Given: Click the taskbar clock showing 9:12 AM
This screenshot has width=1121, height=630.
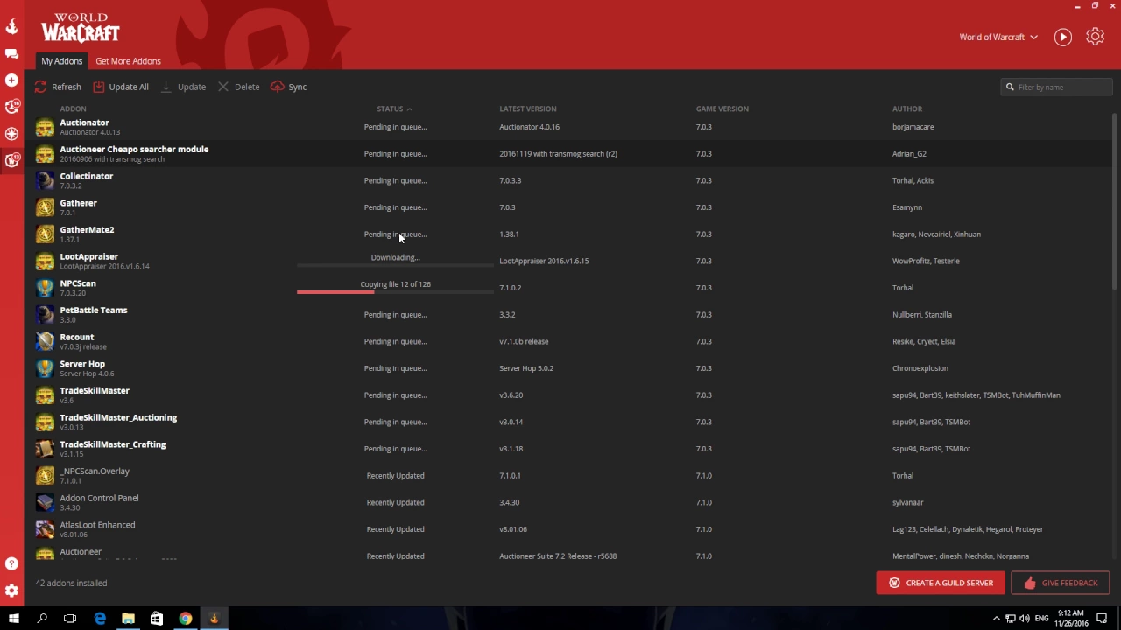Looking at the screenshot, I should point(1071,619).
